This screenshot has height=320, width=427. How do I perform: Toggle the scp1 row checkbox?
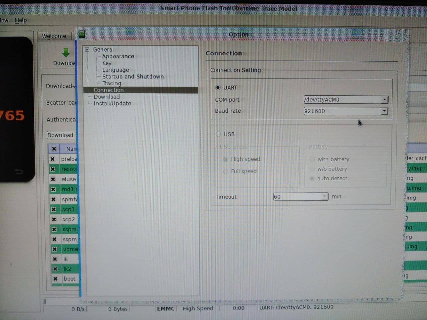53,209
